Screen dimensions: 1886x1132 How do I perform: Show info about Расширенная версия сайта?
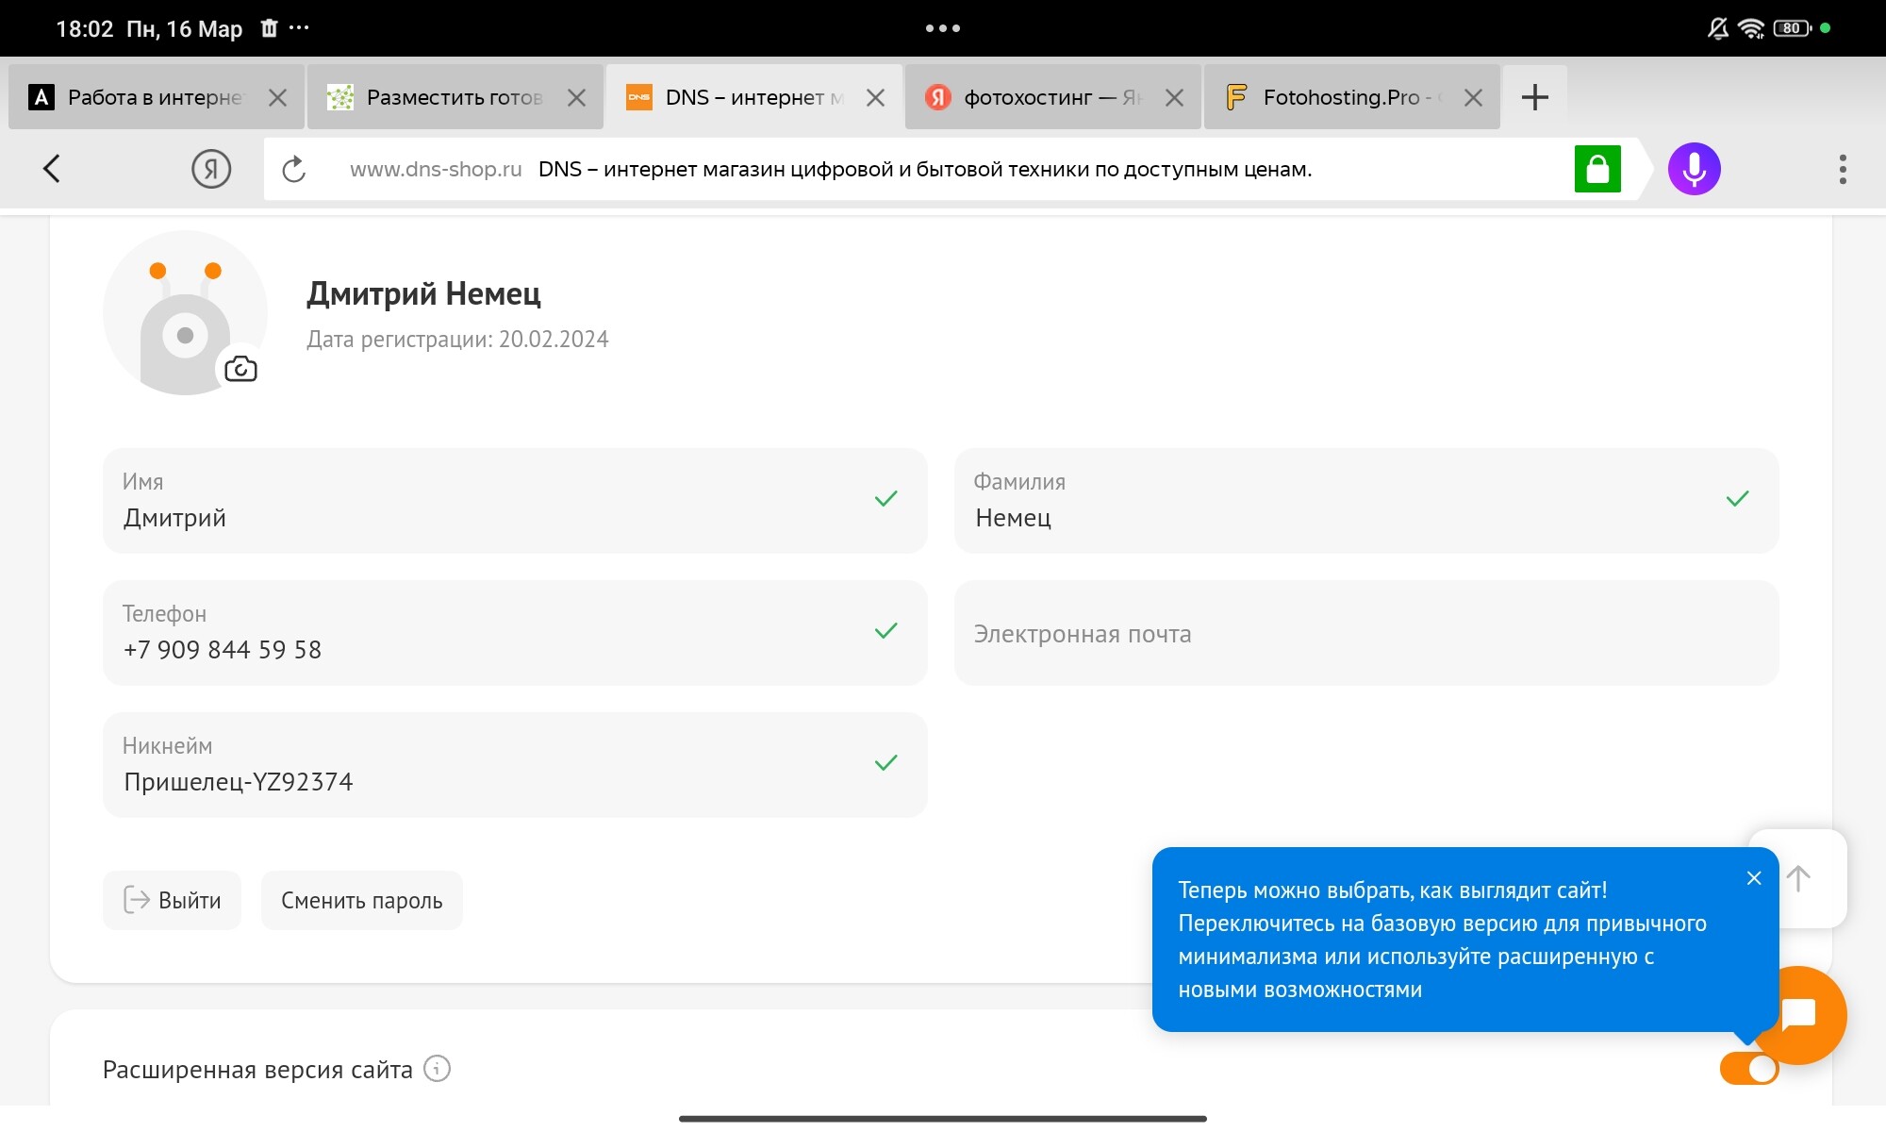coord(437,1069)
